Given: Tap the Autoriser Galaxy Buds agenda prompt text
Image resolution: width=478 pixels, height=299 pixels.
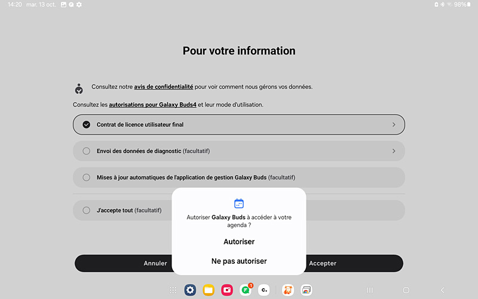Looking at the screenshot, I should coord(239,221).
